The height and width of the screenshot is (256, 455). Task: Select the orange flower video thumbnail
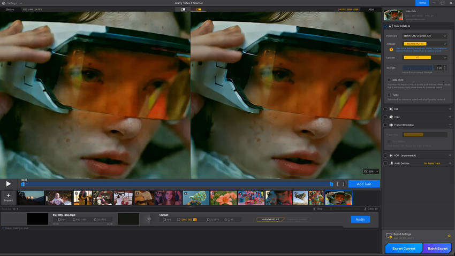tap(223, 198)
